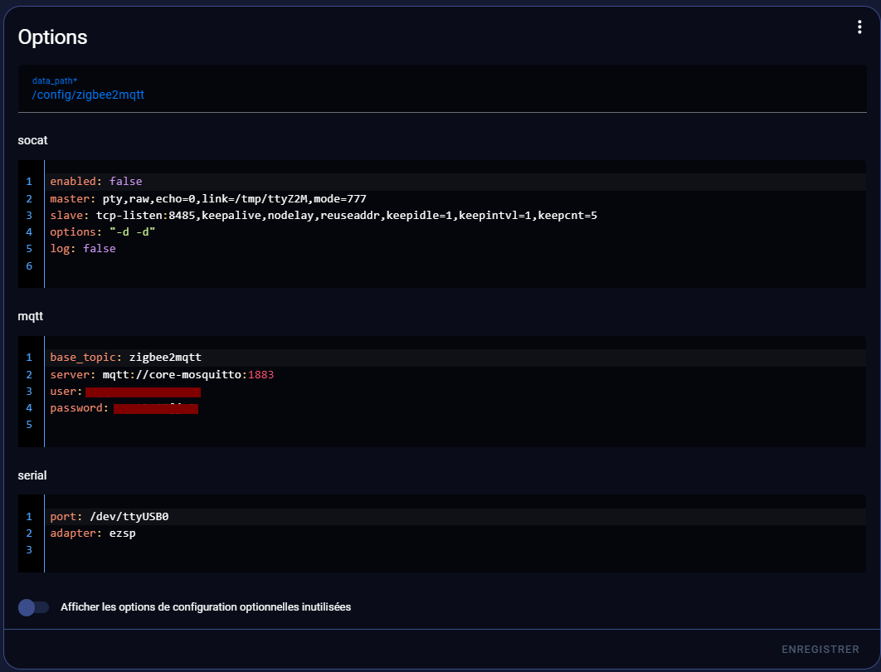Viewport: 881px width, 672px height.
Task: Click the 'socat' section heading
Action: point(32,140)
